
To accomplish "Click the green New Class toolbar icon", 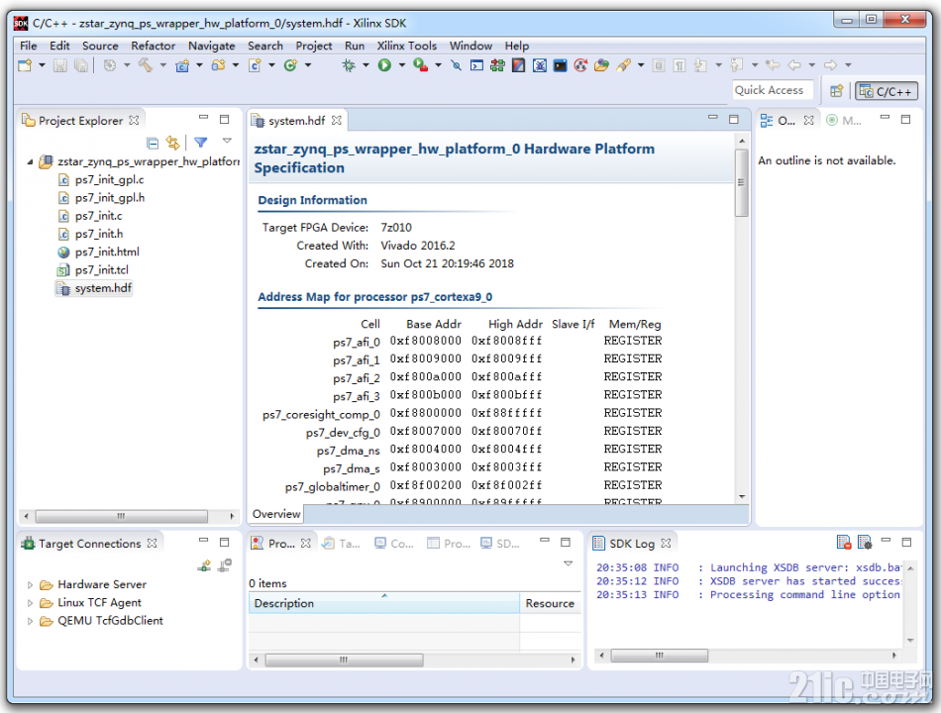I will 290,64.
